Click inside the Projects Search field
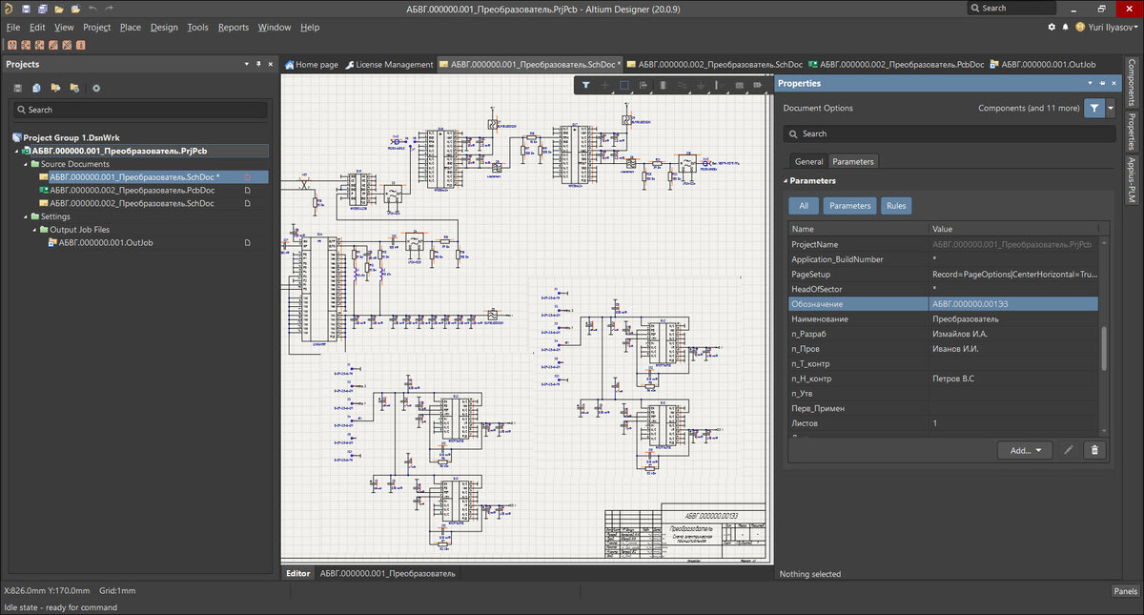The width and height of the screenshot is (1144, 615). click(x=138, y=110)
